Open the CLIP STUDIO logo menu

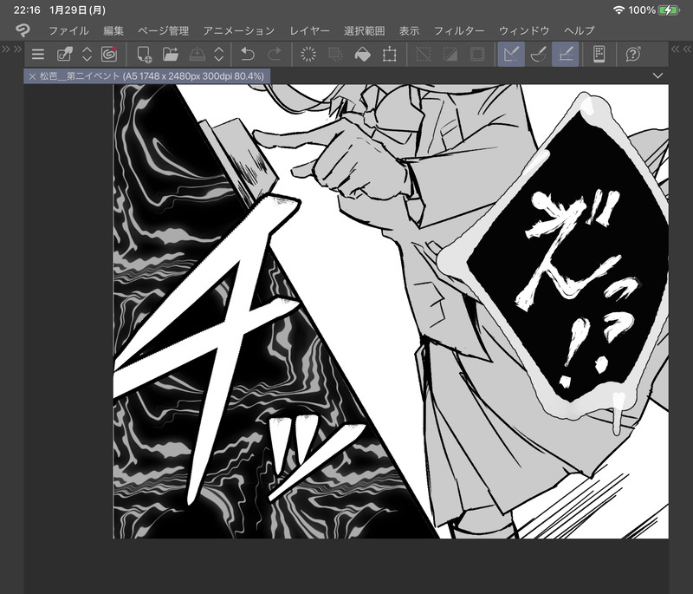(x=23, y=30)
